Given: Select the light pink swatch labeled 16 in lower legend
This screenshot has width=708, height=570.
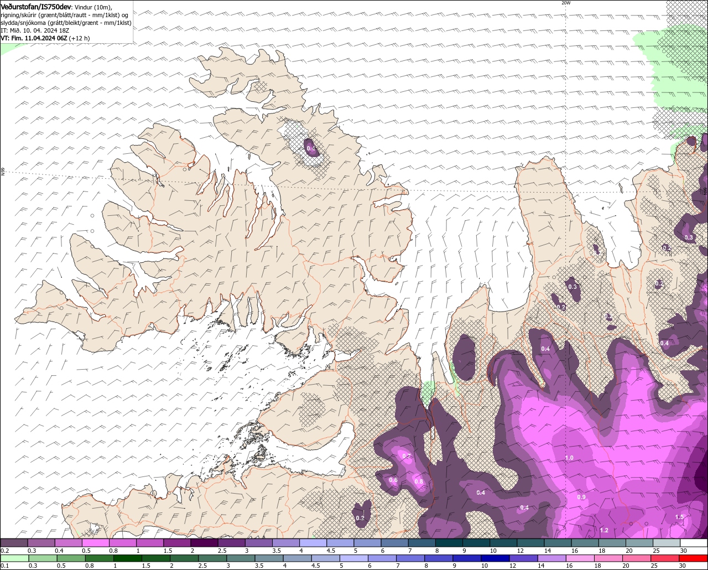Looking at the screenshot, I should pyautogui.click(x=581, y=558).
